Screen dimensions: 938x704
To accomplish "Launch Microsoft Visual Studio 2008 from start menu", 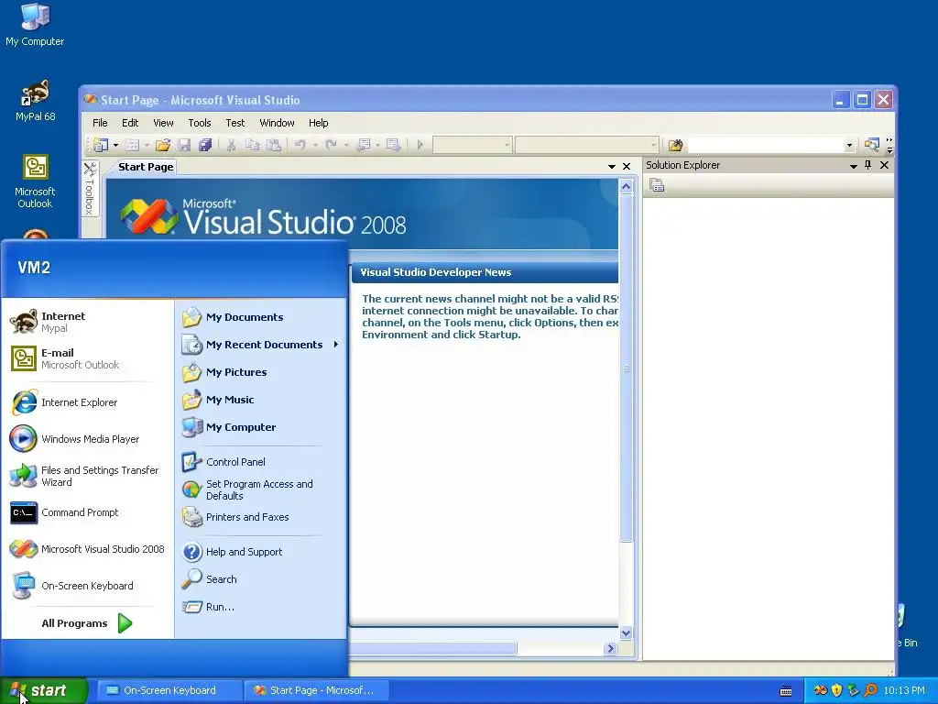I will click(x=87, y=549).
